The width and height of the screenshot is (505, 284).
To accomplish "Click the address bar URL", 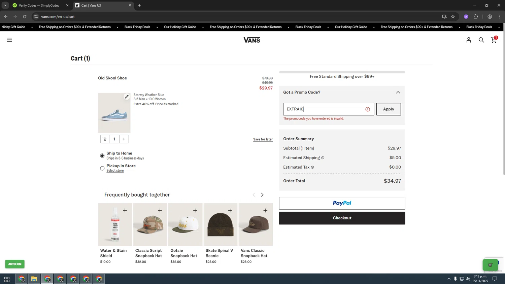I will coord(58,16).
